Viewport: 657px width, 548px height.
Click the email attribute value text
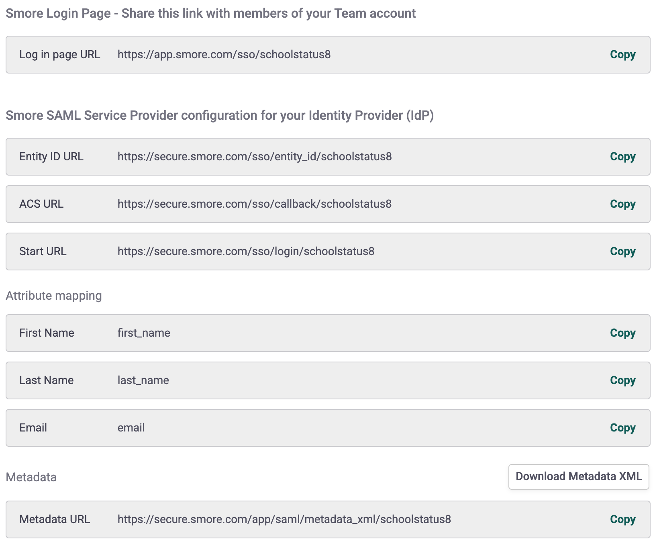coord(131,428)
